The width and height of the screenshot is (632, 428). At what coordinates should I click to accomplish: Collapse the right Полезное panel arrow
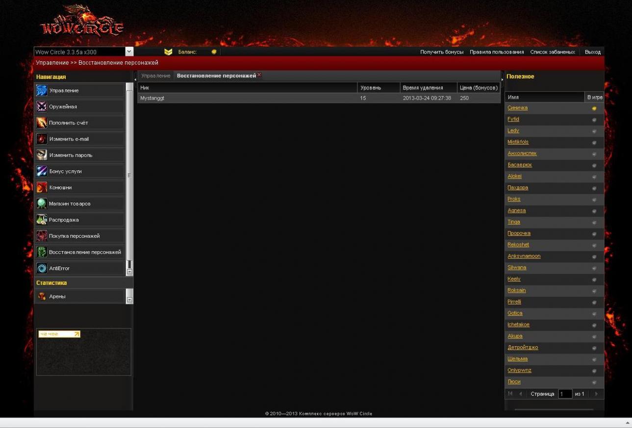[x=502, y=78]
